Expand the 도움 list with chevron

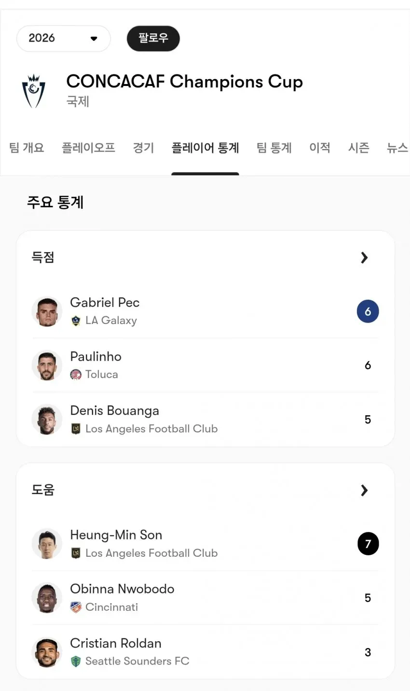[364, 491]
